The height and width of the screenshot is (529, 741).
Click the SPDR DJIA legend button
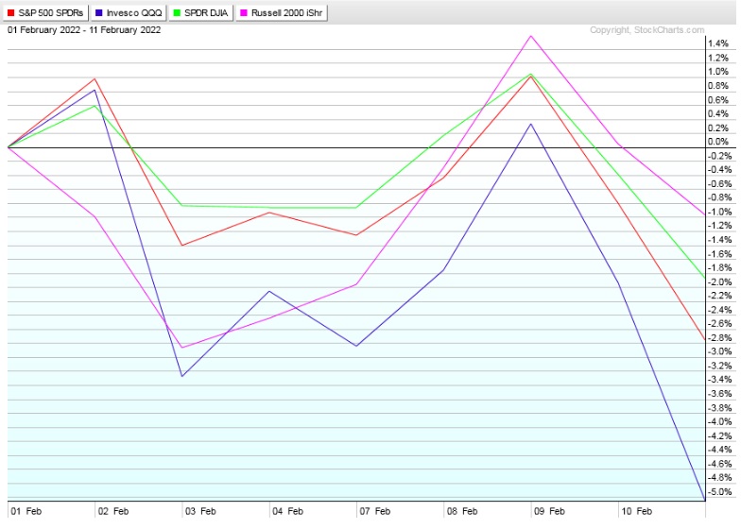(x=200, y=13)
